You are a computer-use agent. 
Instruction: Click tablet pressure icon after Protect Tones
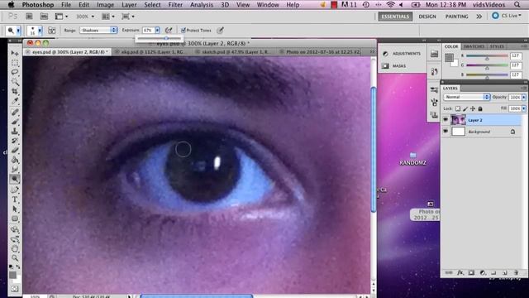(220, 31)
